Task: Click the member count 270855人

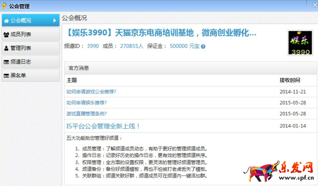Action: (x=132, y=46)
